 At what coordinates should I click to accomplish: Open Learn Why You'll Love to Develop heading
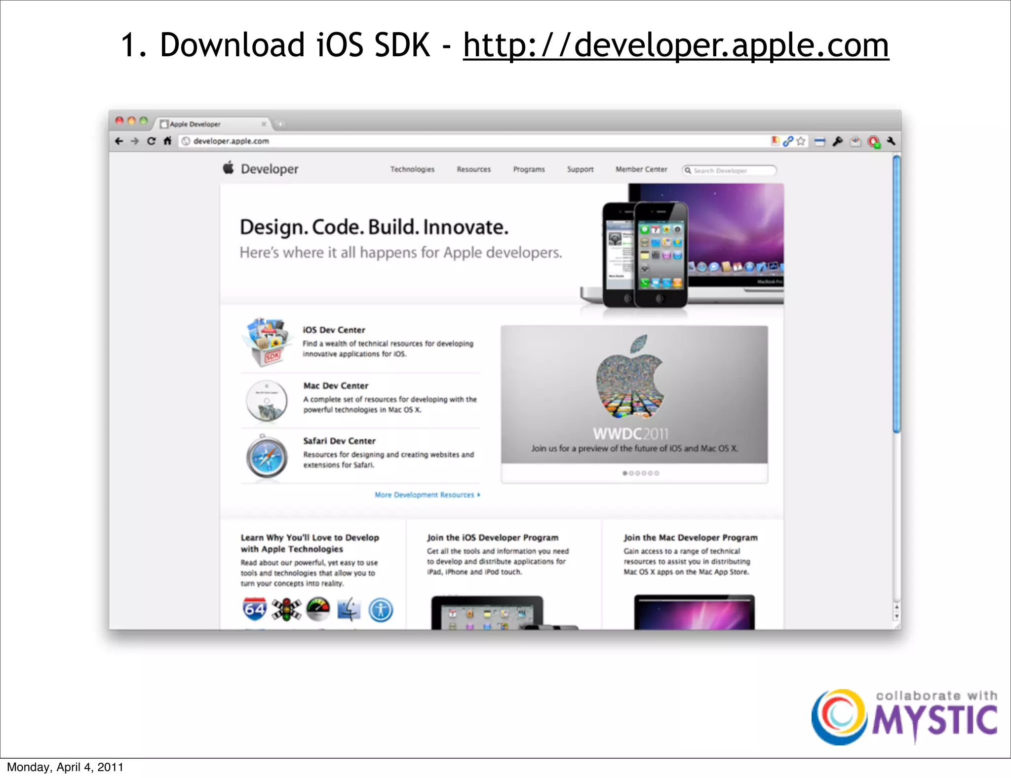(310, 543)
